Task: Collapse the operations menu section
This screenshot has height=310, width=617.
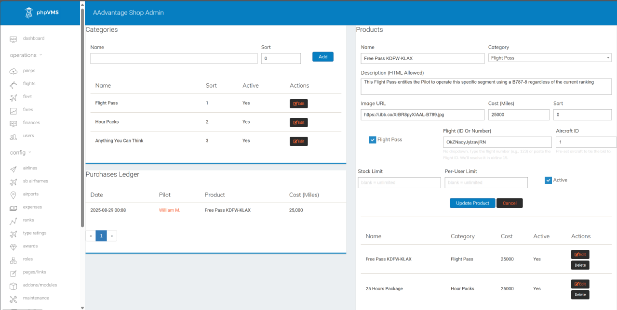Action: [26, 55]
